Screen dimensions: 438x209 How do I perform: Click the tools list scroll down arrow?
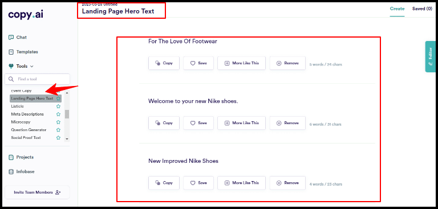(67, 139)
